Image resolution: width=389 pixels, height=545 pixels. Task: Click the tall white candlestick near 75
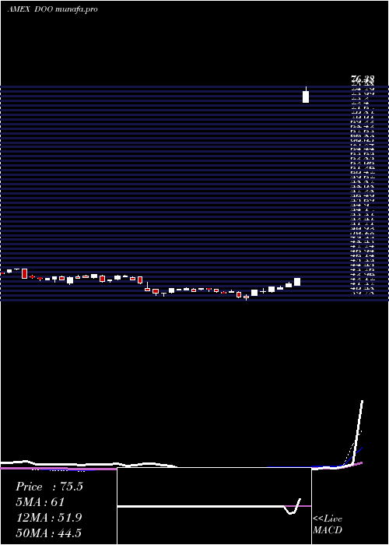click(x=306, y=95)
